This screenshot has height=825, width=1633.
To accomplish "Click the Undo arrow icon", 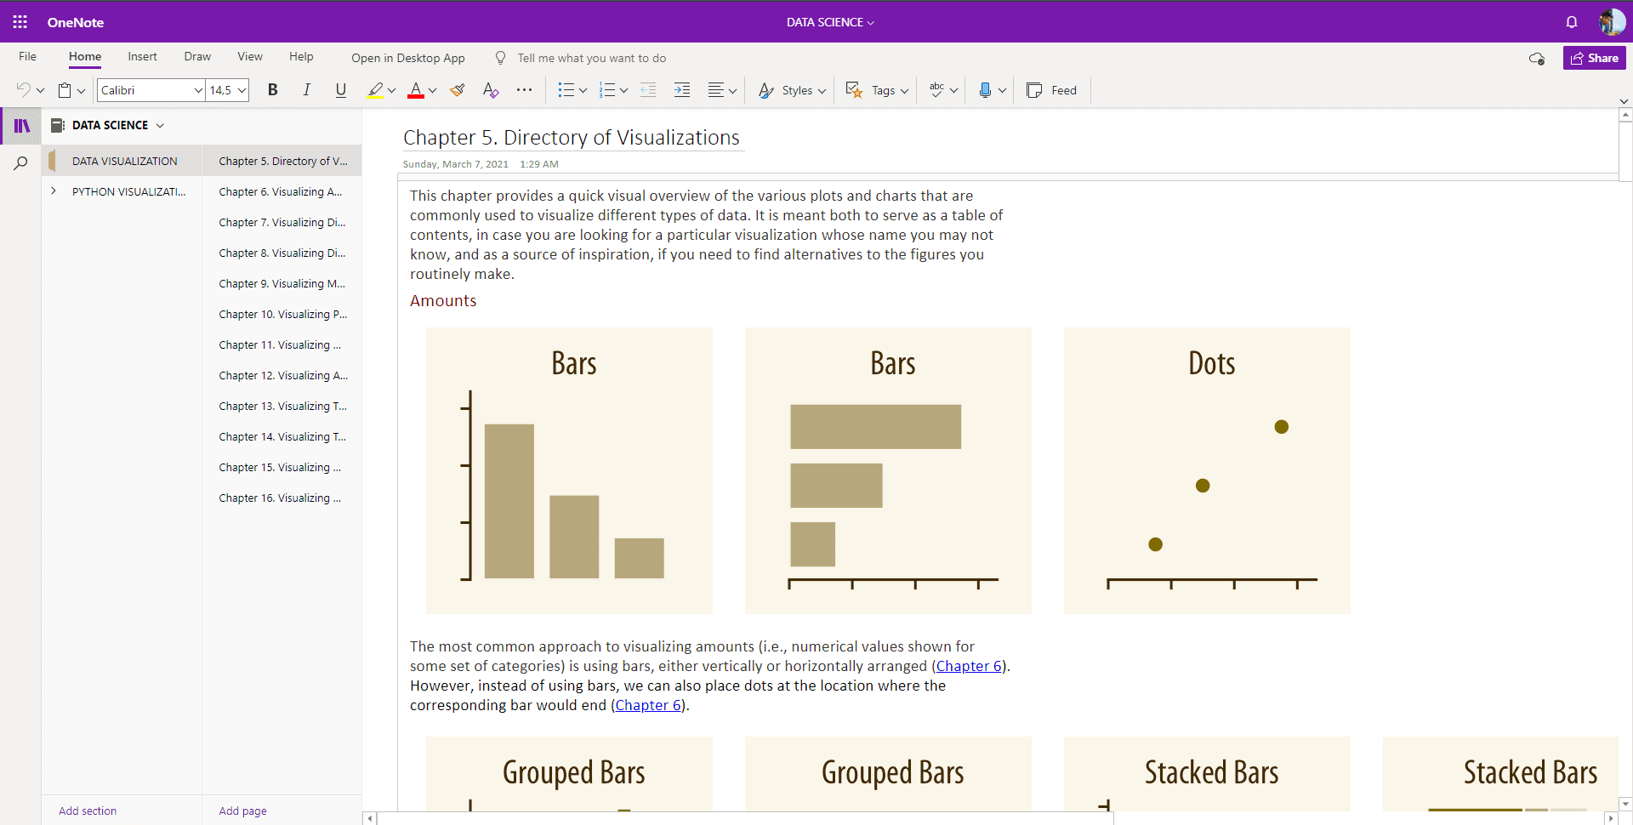I will [23, 90].
